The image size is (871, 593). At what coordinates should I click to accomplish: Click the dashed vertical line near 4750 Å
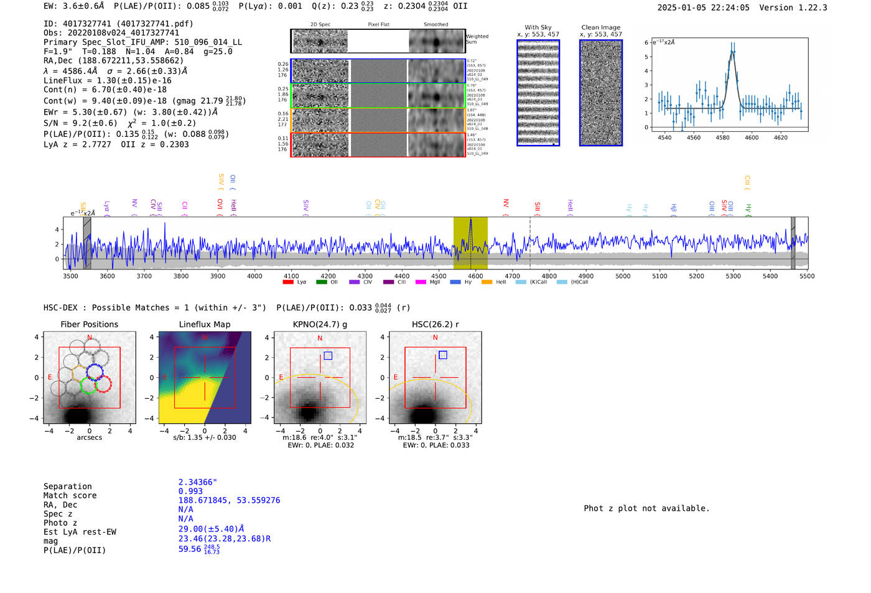tap(530, 243)
